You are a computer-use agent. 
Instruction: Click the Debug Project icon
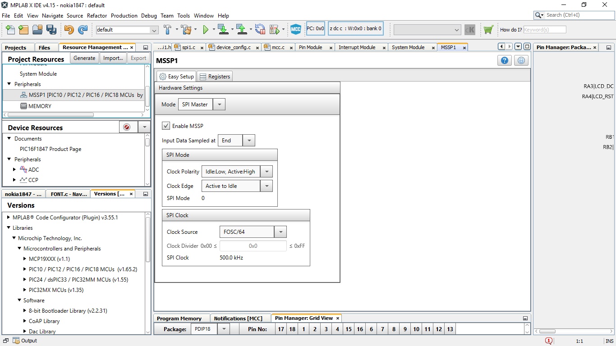point(275,30)
